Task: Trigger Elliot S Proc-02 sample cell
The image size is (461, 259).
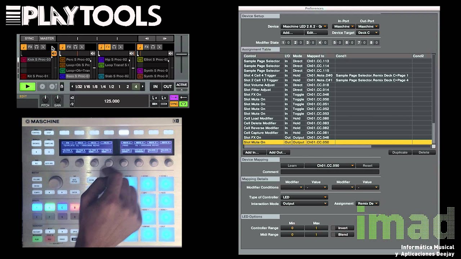Action: click(x=152, y=59)
